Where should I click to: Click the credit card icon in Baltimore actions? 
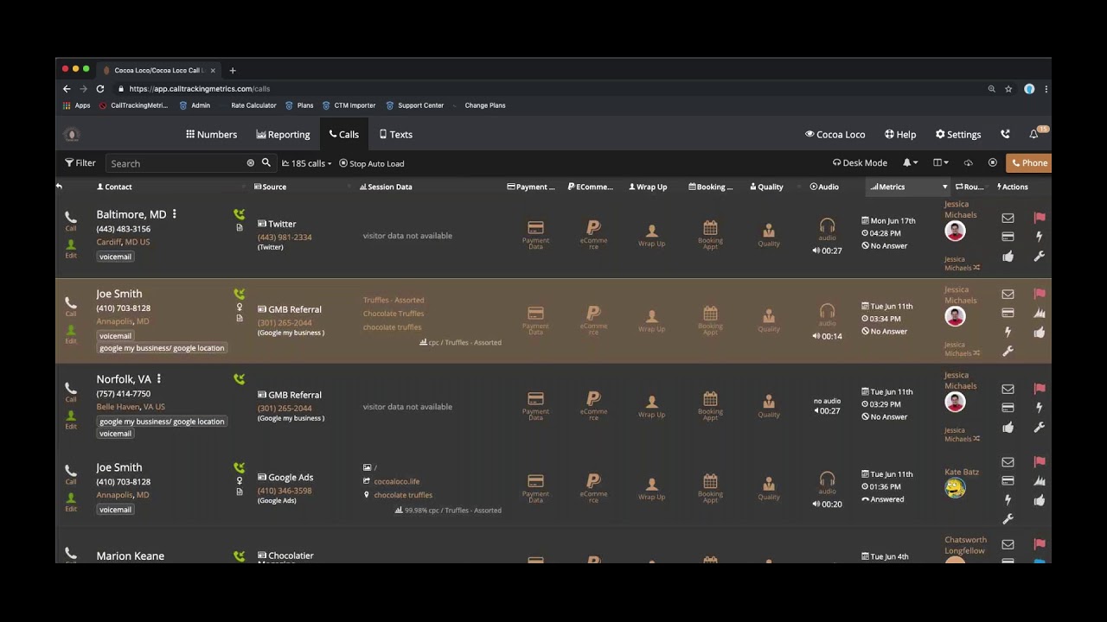coord(1008,237)
